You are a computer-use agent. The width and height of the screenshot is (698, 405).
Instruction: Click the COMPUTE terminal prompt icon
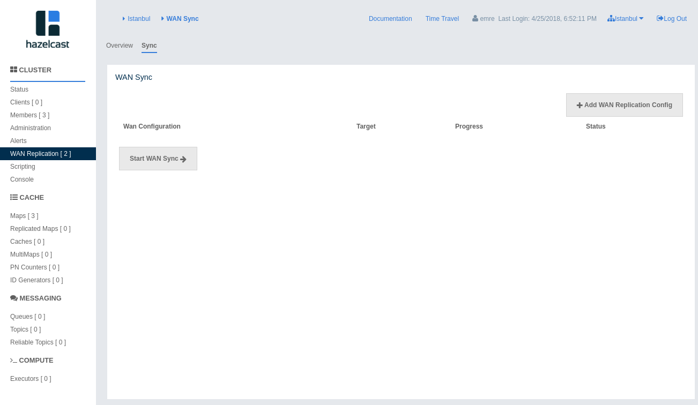coord(14,361)
